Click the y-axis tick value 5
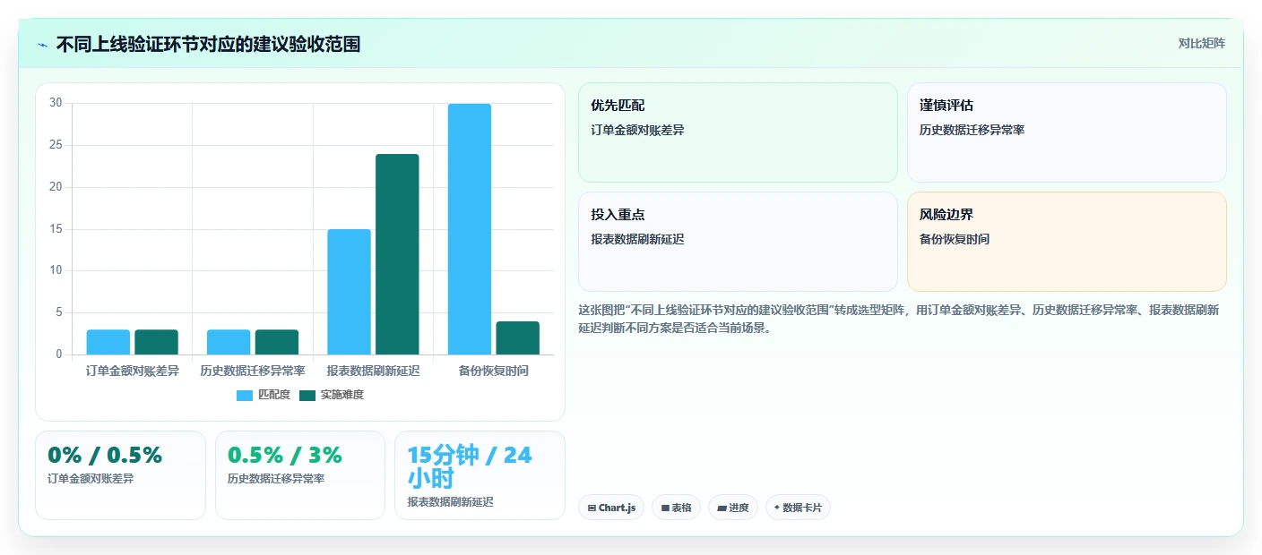1262x555 pixels. coord(59,312)
